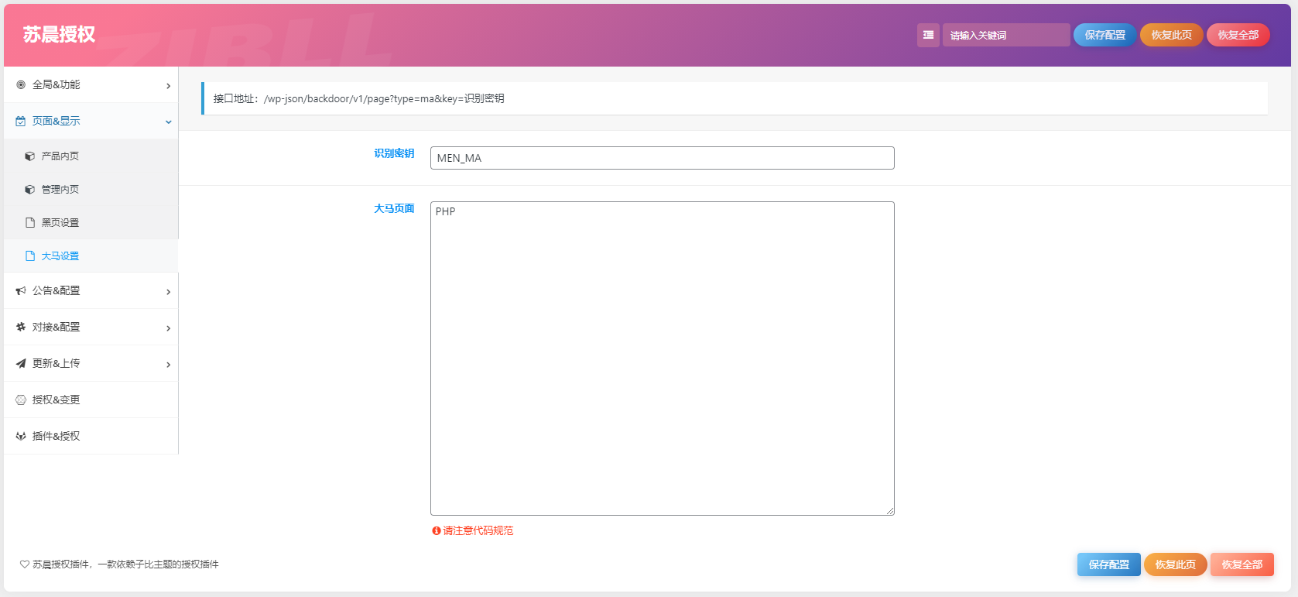Focus the 识别密钥 input containing MEN_MA
The height and width of the screenshot is (597, 1298).
coord(663,158)
